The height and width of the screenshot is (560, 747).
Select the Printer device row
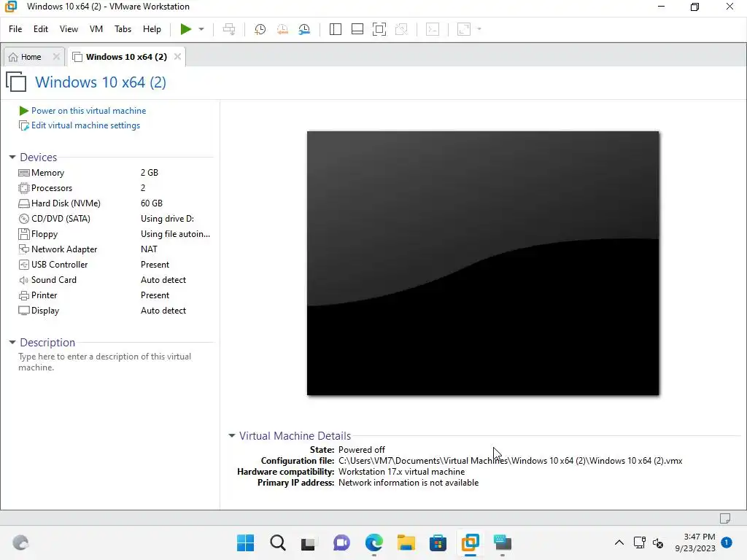click(x=115, y=295)
